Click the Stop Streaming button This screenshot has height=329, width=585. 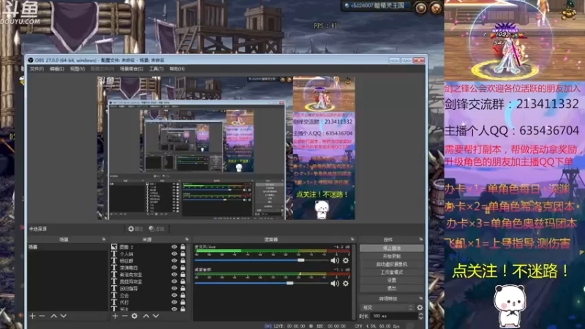click(x=392, y=248)
